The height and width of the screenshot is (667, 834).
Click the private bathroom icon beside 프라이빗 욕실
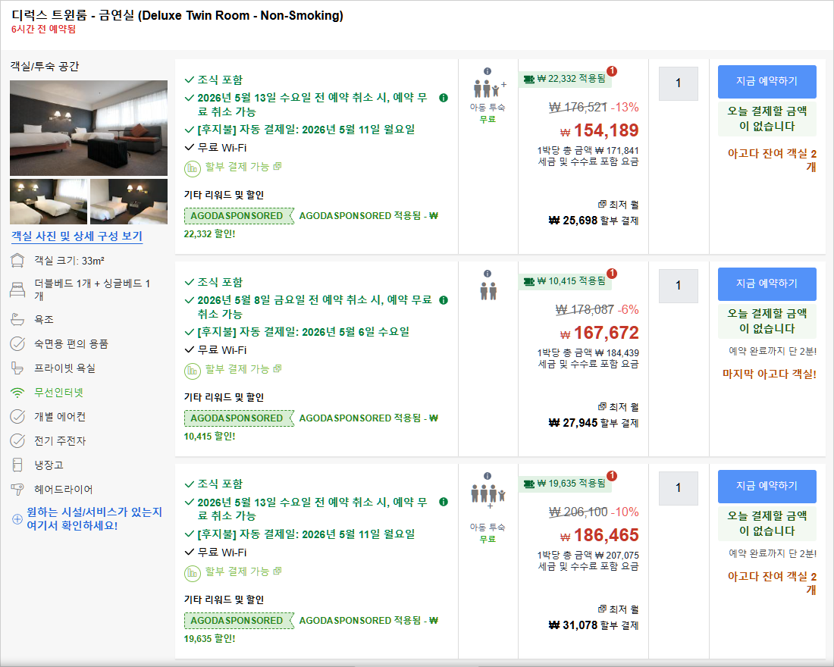click(17, 368)
